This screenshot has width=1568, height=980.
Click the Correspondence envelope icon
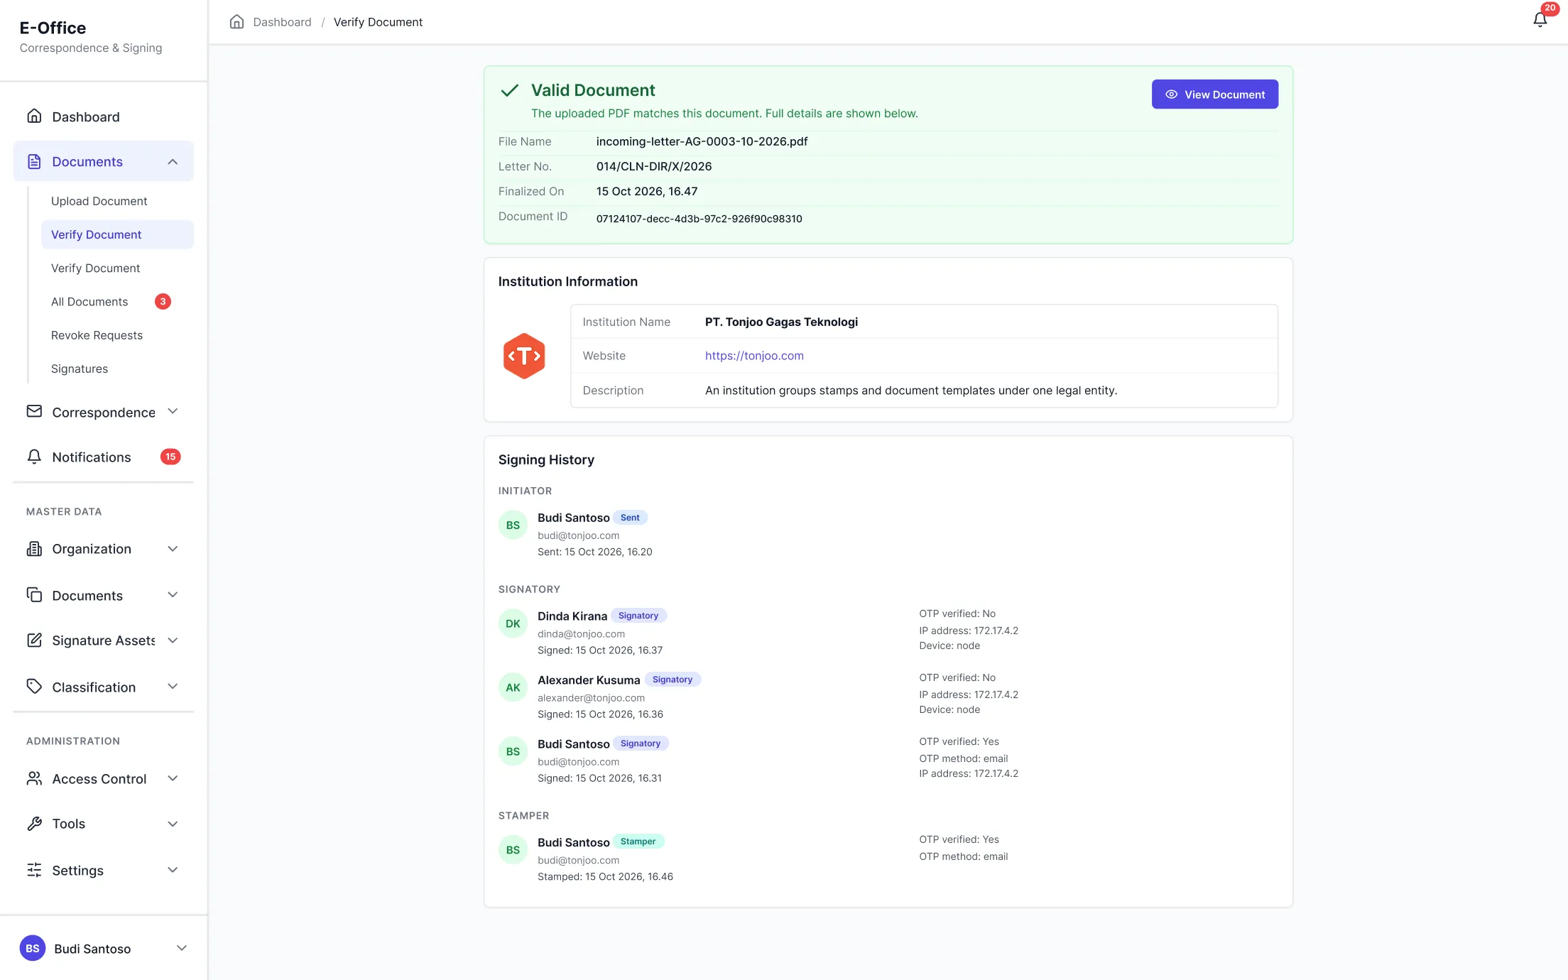34,411
